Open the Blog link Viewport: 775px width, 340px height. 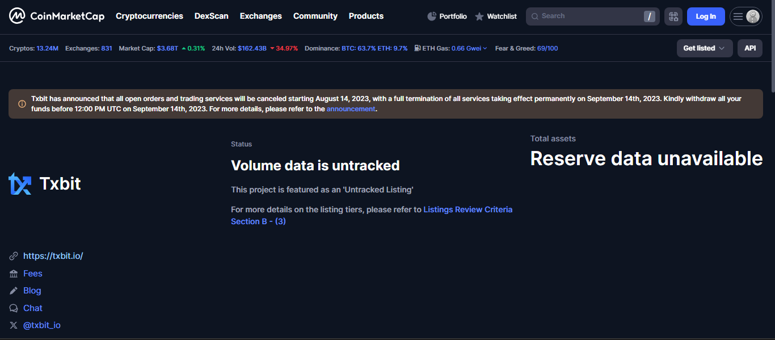point(32,291)
